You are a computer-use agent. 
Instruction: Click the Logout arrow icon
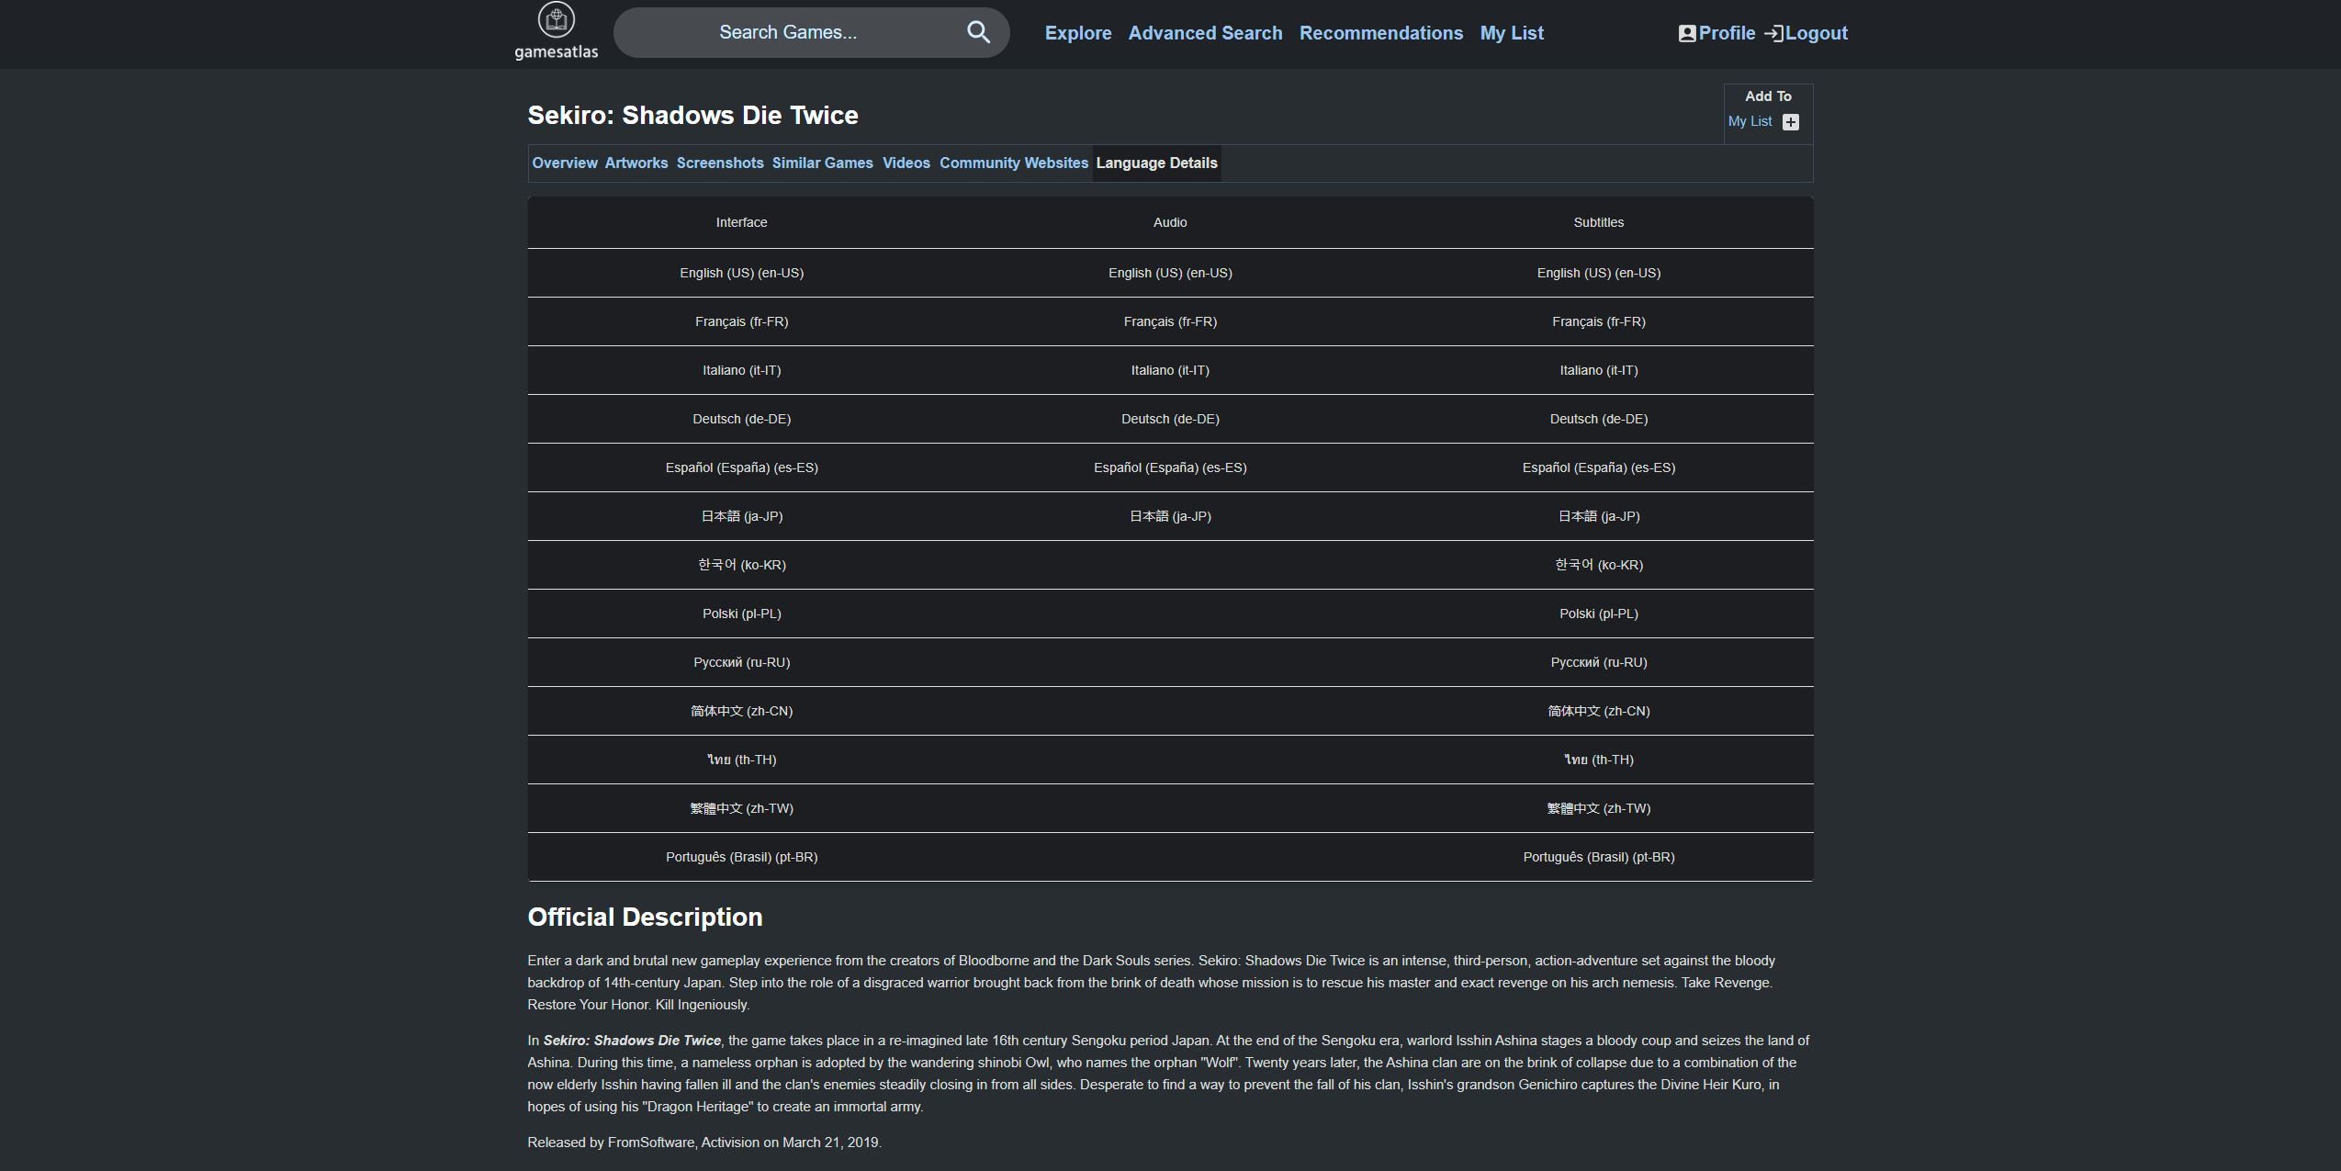1773,33
